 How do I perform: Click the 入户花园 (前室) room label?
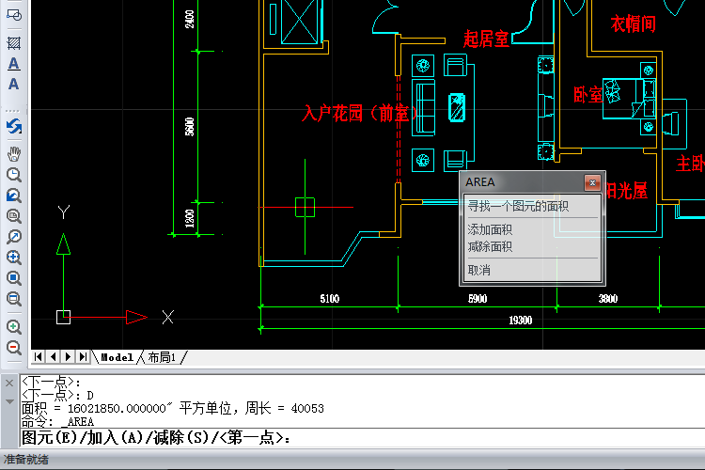click(x=361, y=113)
